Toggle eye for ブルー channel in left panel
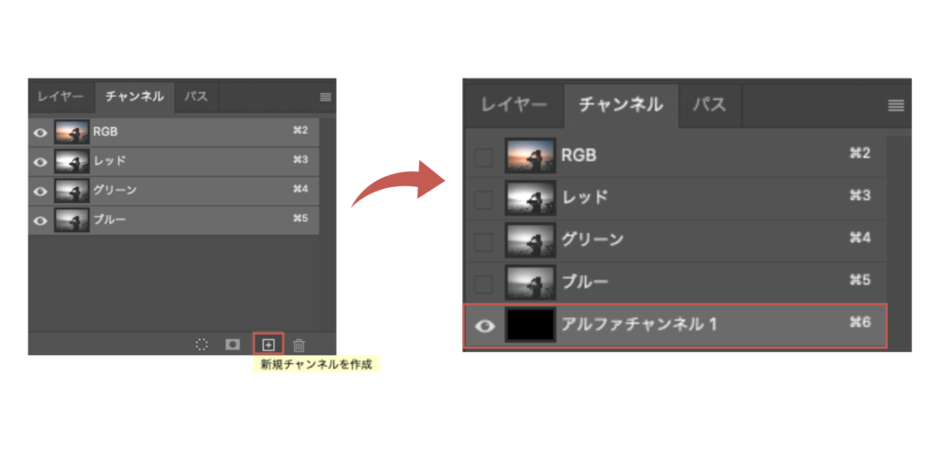The width and height of the screenshot is (945, 460). 40,220
